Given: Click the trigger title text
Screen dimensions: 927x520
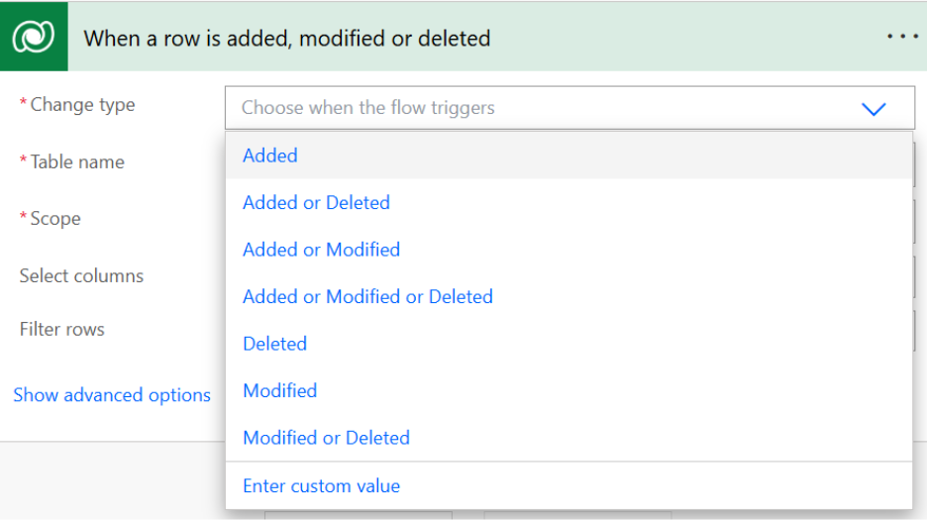Looking at the screenshot, I should tap(287, 39).
